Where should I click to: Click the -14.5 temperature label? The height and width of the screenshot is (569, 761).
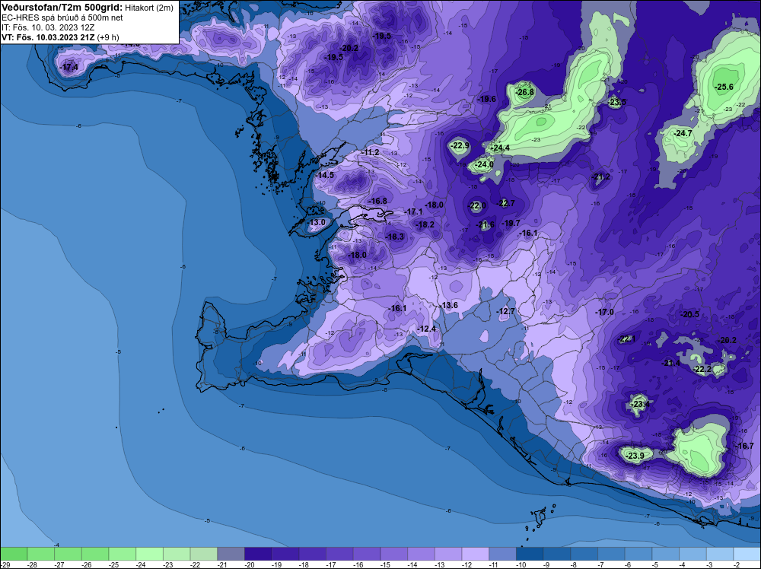click(x=324, y=175)
